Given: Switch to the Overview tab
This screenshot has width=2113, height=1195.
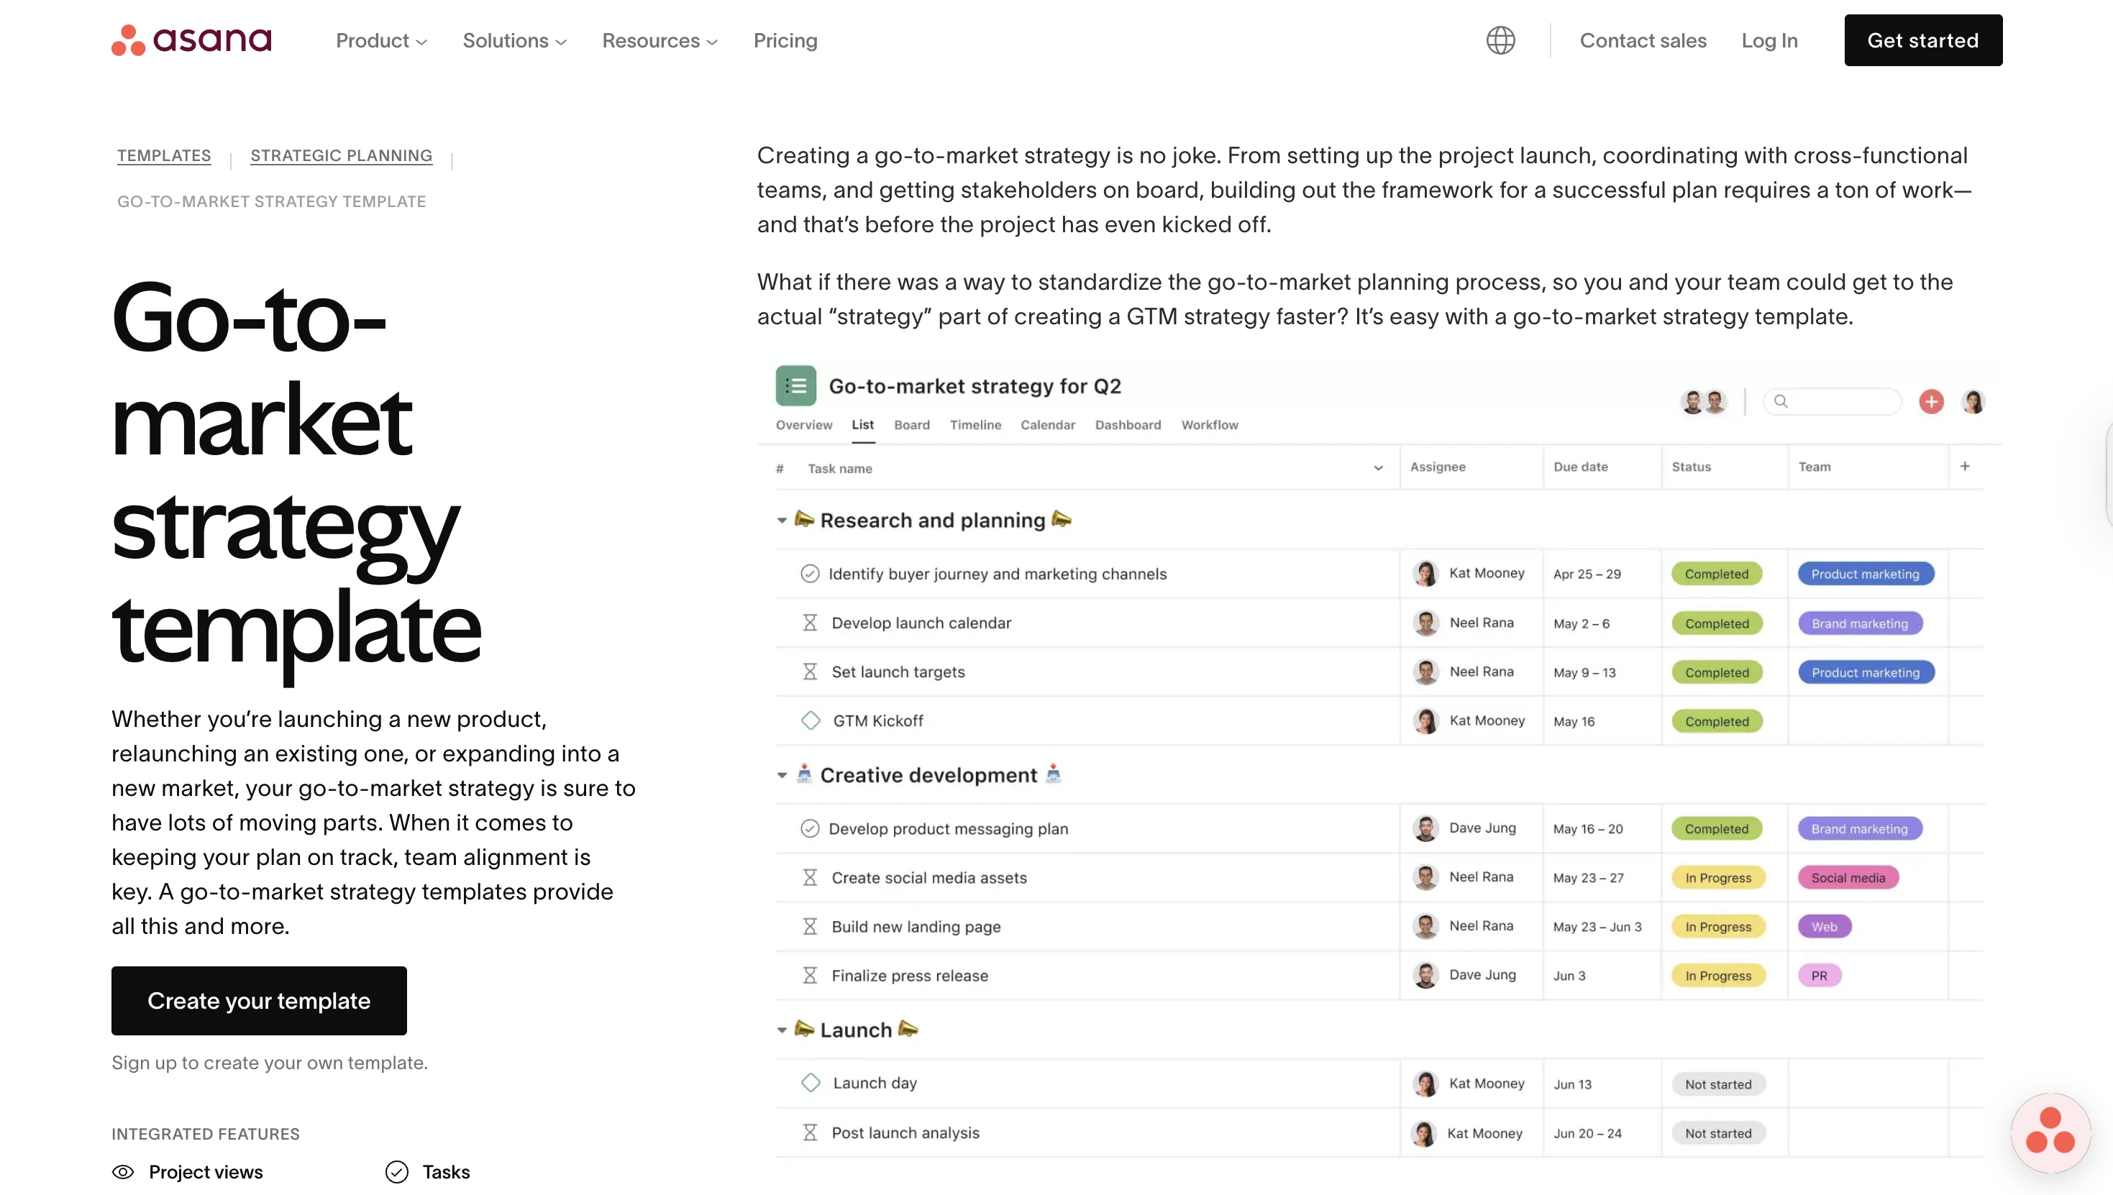Looking at the screenshot, I should click(803, 424).
